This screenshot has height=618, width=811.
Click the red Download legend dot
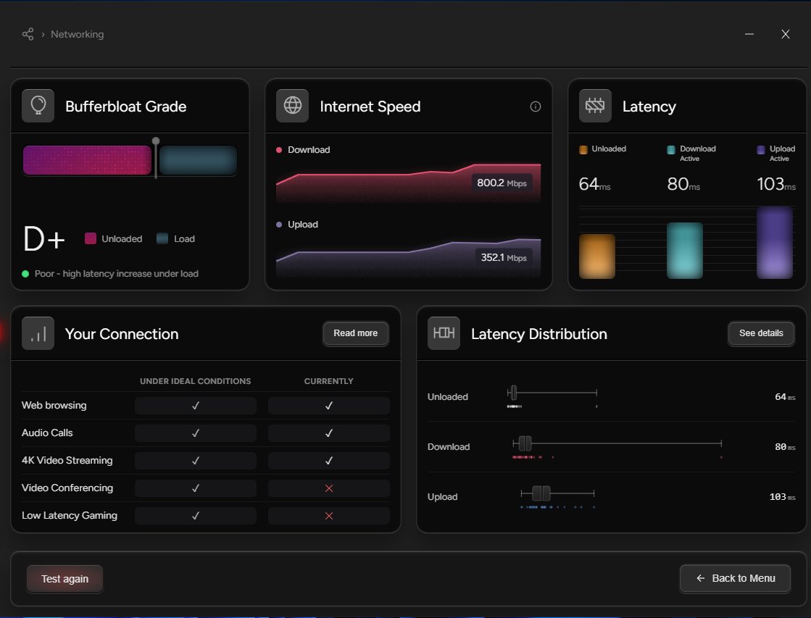(279, 150)
